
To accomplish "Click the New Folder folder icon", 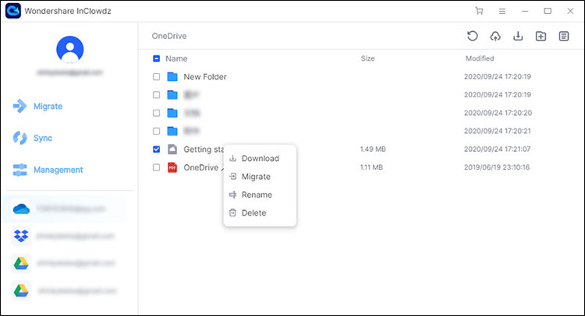I will pyautogui.click(x=172, y=77).
